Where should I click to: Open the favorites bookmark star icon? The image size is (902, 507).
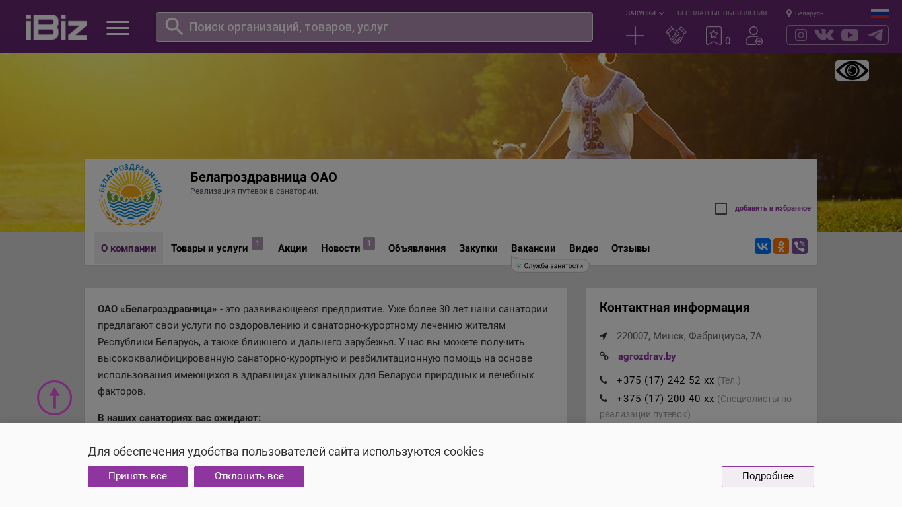713,36
